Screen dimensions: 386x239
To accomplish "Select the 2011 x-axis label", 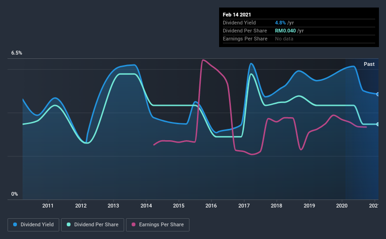I will pos(48,206).
